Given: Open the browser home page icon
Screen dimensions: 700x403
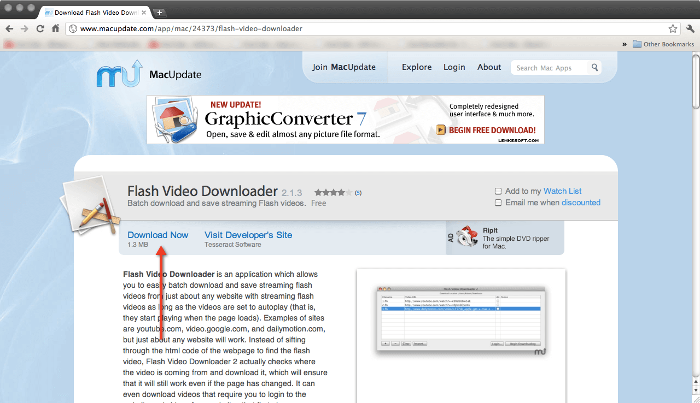Looking at the screenshot, I should coord(55,28).
